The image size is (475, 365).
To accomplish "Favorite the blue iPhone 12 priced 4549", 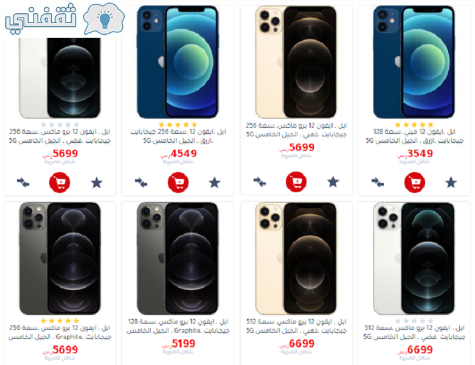I will coord(215,182).
